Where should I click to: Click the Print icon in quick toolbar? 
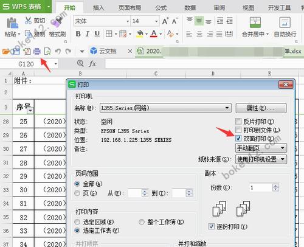tap(37, 51)
